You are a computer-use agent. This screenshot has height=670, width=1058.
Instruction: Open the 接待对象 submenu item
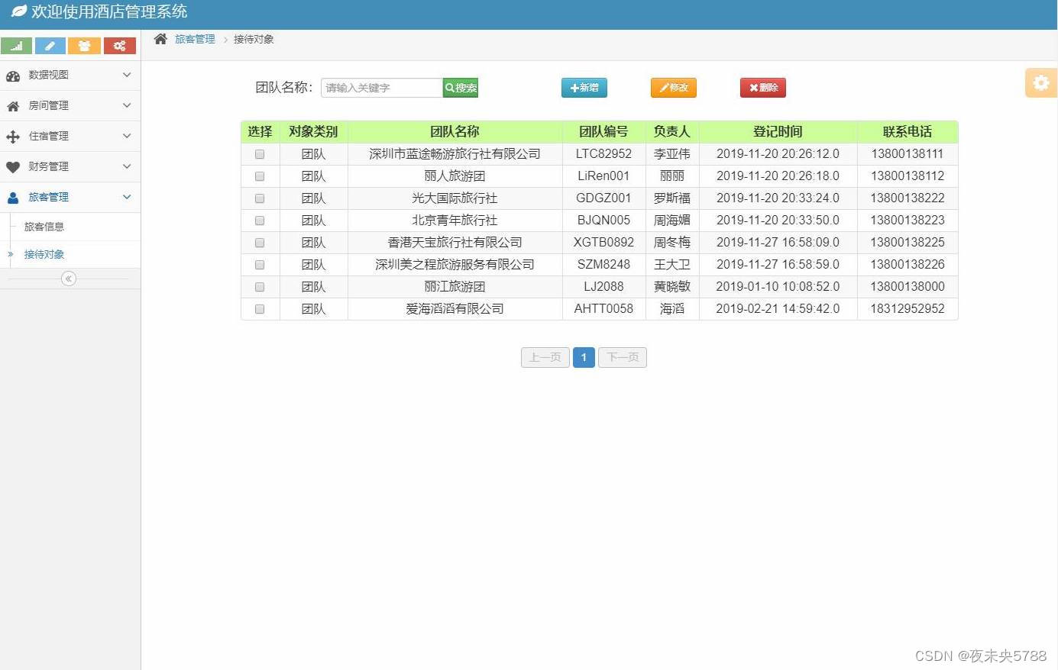click(x=44, y=254)
